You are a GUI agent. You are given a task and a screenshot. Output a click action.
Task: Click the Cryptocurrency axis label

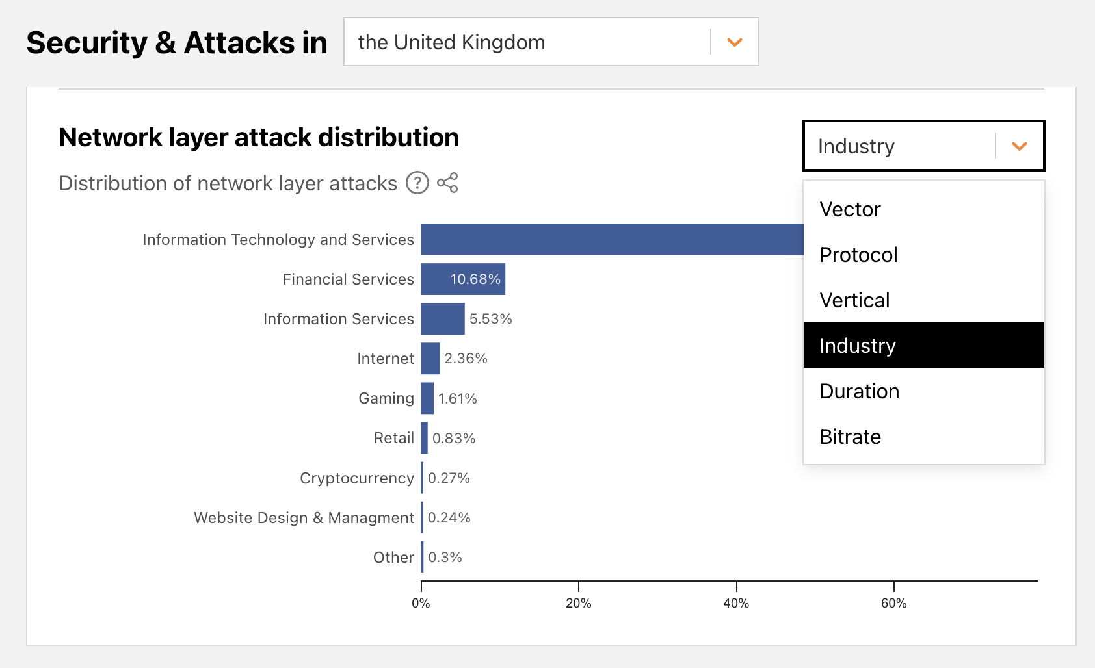point(357,478)
